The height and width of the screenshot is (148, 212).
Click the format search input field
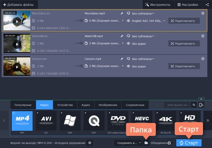pyautogui.click(x=177, y=105)
